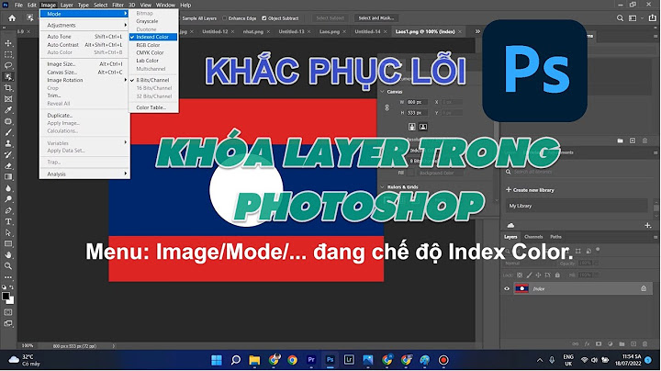The width and height of the screenshot is (661, 371).
Task: Open Windows Start menu
Action: coord(217,360)
